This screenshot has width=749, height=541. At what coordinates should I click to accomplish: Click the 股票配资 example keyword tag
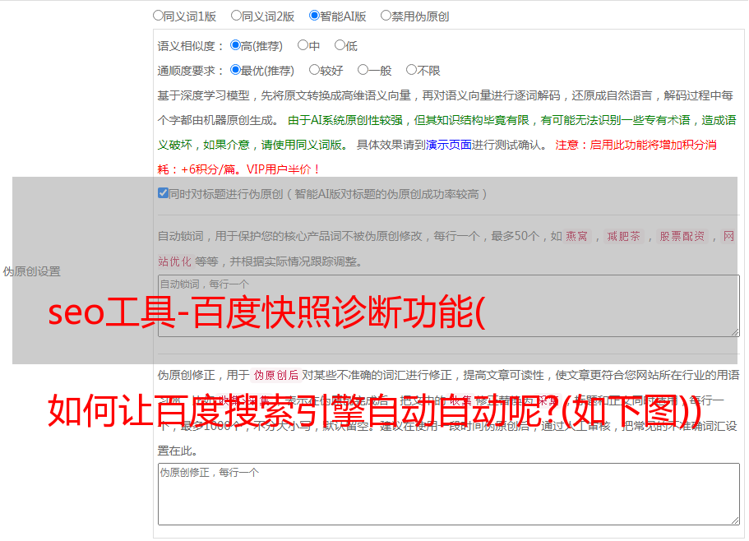pyautogui.click(x=682, y=236)
